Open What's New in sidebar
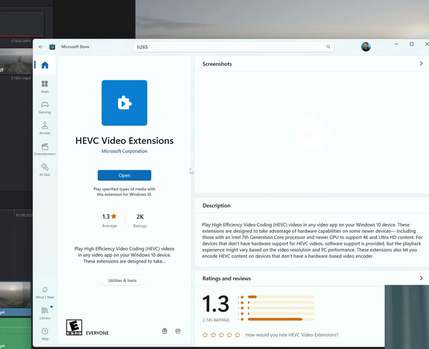The height and width of the screenshot is (349, 429). (45, 292)
